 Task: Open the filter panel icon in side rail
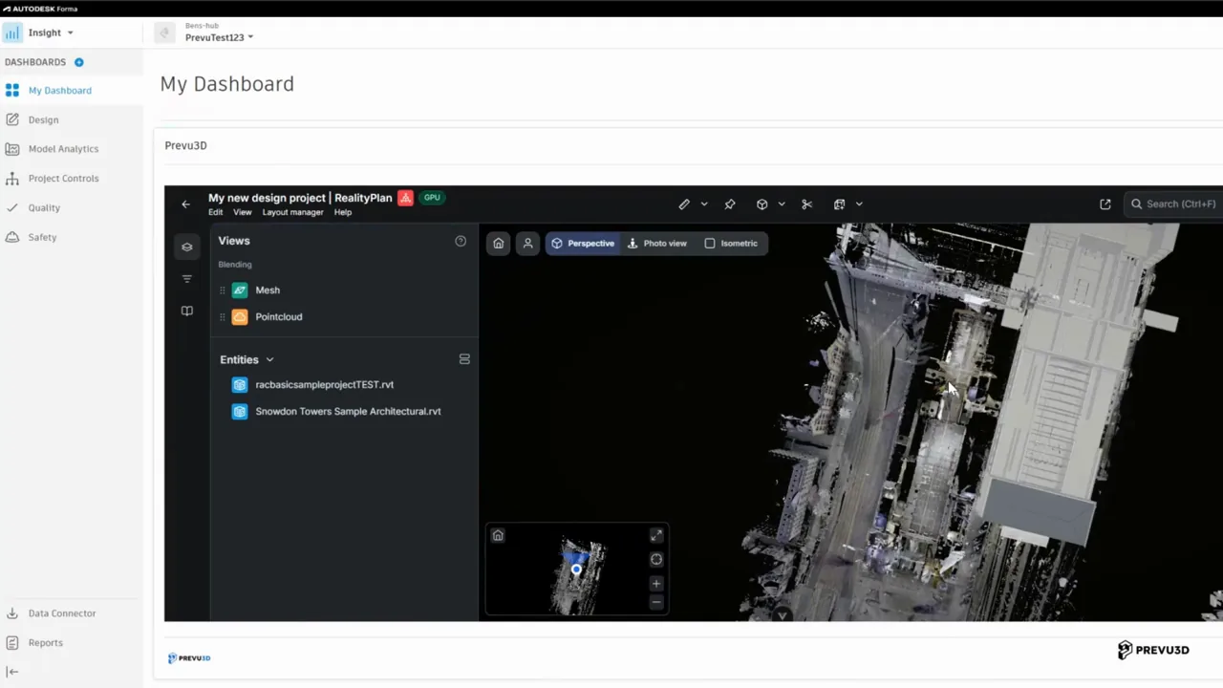(187, 279)
